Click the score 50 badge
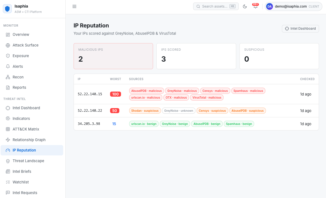Viewport: 326px width, 198px height. [115, 111]
